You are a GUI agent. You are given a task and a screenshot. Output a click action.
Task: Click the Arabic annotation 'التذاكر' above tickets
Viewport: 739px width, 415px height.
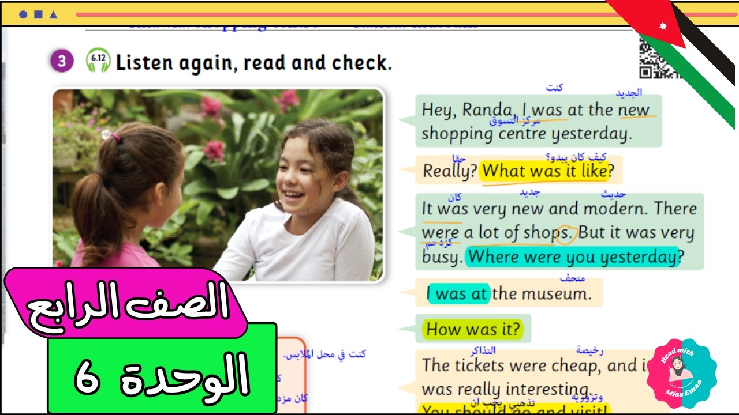click(483, 350)
